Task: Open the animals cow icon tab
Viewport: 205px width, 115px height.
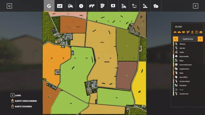Action: 91,6
